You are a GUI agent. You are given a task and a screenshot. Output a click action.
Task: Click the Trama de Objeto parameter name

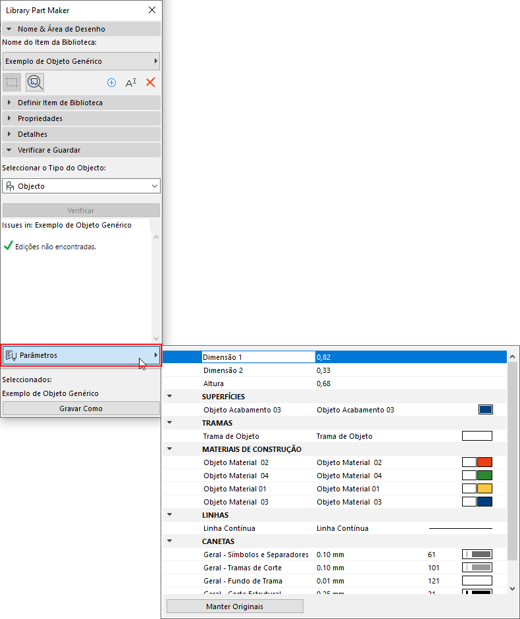point(231,436)
